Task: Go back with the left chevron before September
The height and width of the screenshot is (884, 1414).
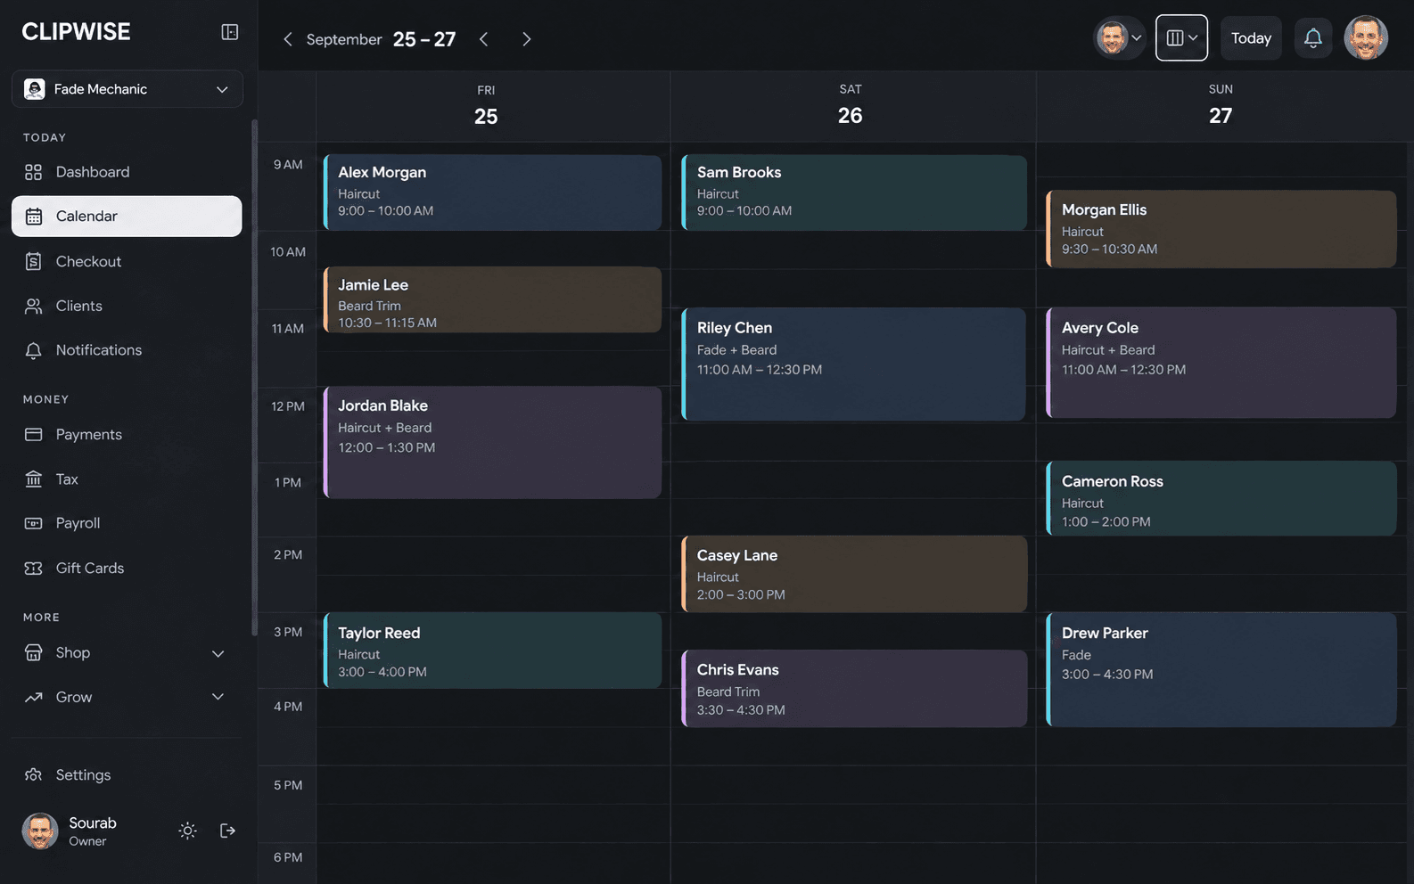Action: [x=287, y=39]
